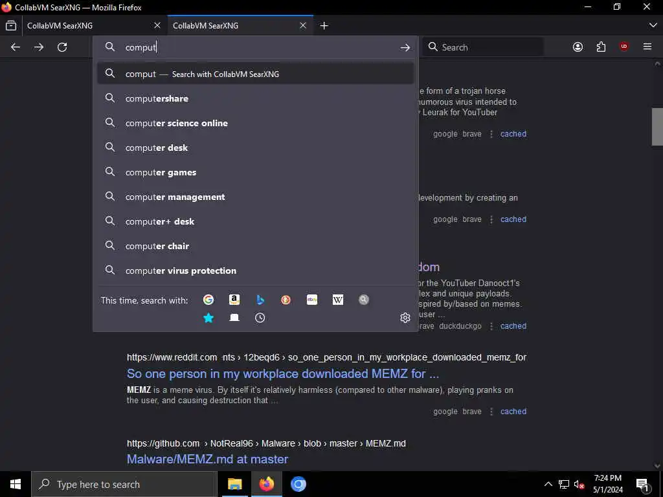Select the 'computershare' suggestion
Screen dimensions: 663x497
tap(255, 98)
